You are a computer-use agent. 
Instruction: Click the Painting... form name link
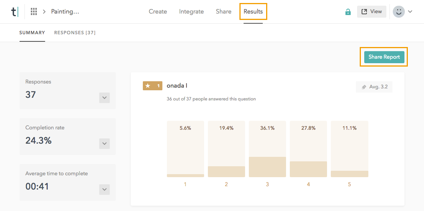[65, 12]
